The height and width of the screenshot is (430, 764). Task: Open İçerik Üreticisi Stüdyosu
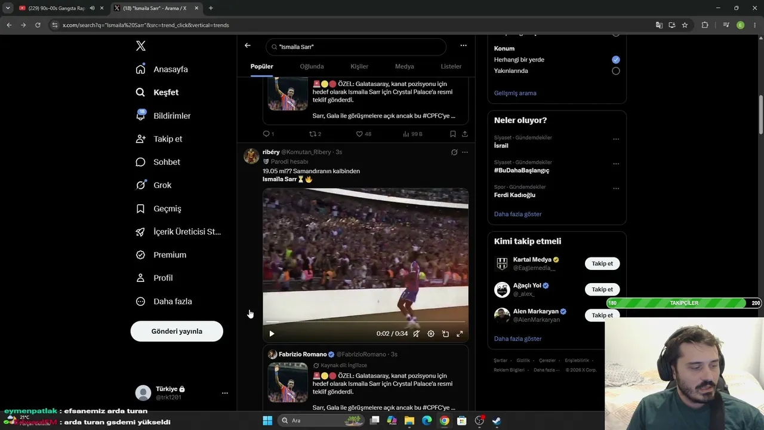coord(178,232)
